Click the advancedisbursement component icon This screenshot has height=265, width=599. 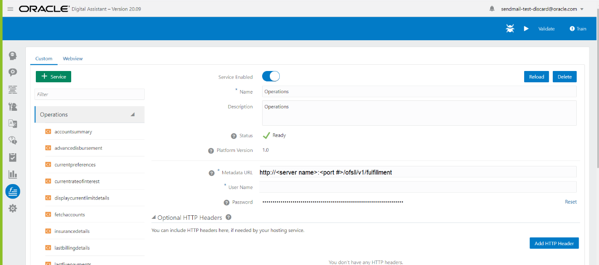point(48,148)
